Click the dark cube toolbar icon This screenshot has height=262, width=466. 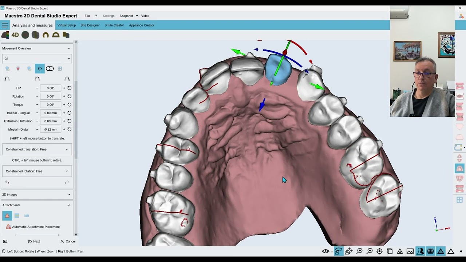pos(66,35)
